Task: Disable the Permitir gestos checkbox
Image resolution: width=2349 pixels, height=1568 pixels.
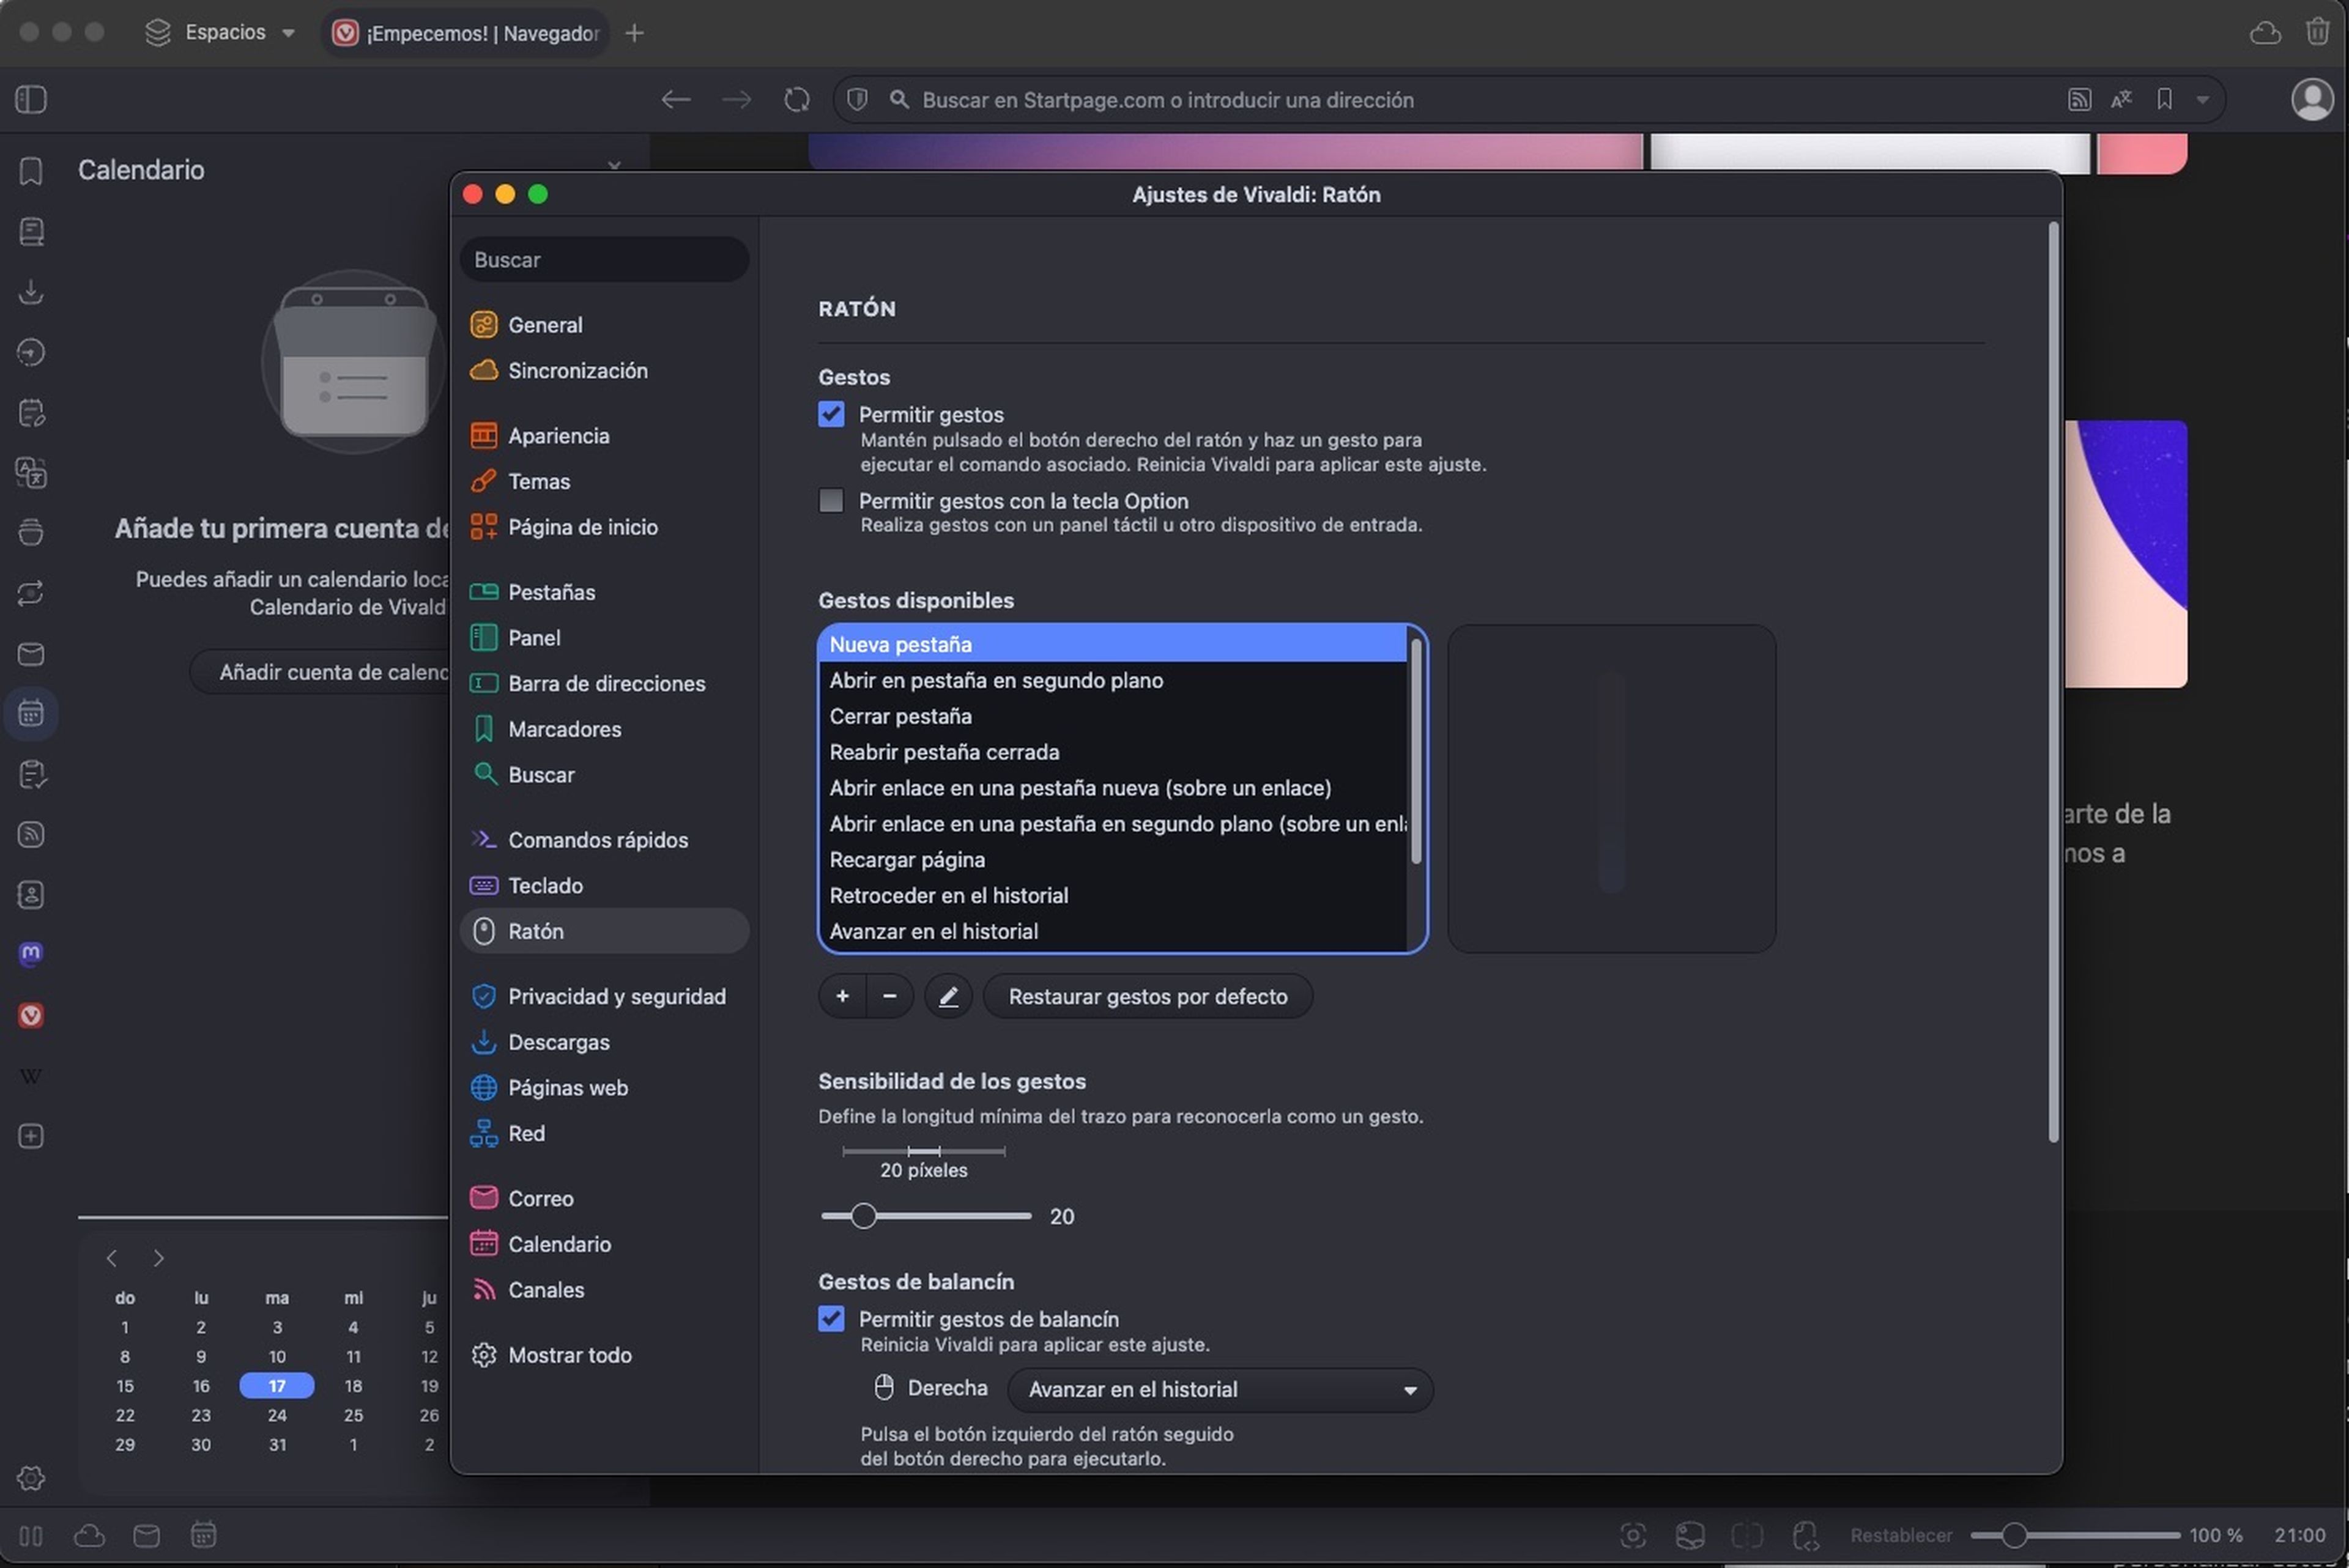Action: [831, 414]
